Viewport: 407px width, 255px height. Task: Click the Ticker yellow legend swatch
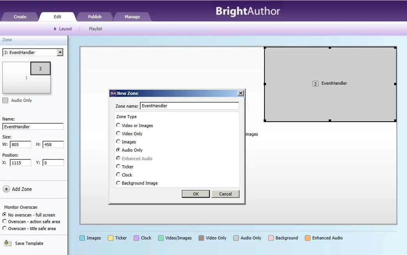pyautogui.click(x=111, y=238)
